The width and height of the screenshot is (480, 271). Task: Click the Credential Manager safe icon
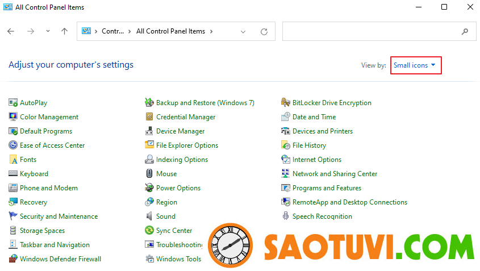(149, 116)
